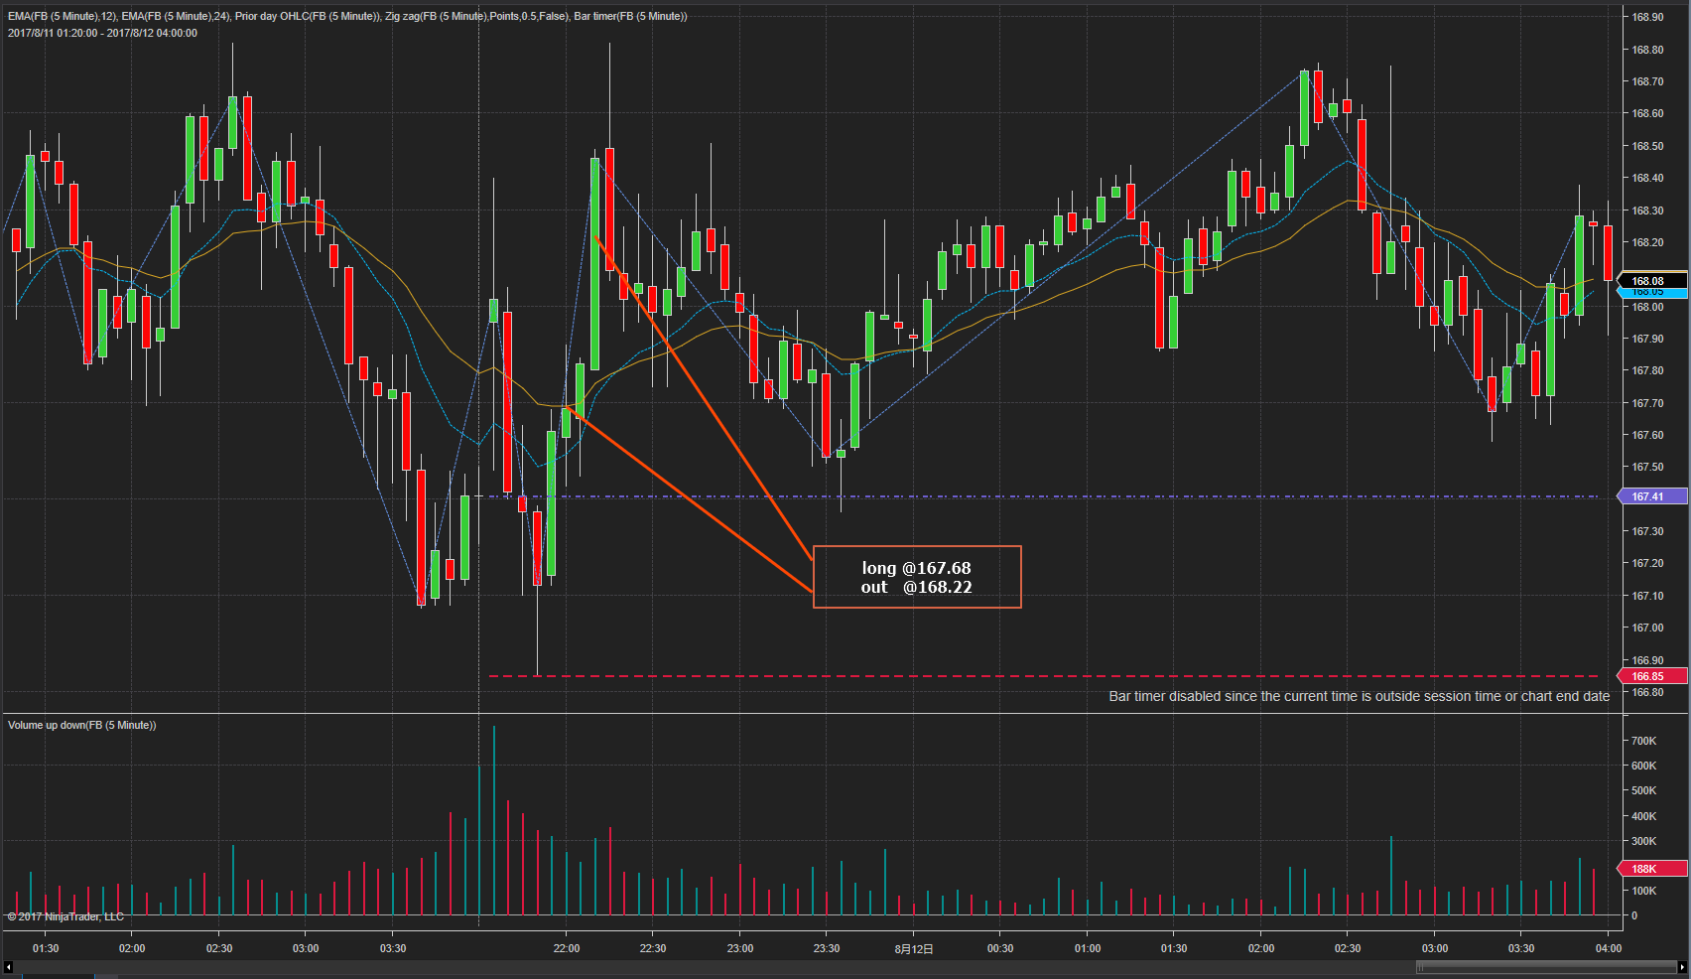
Task: Click the 168.90 price axis label
Action: [x=1647, y=17]
